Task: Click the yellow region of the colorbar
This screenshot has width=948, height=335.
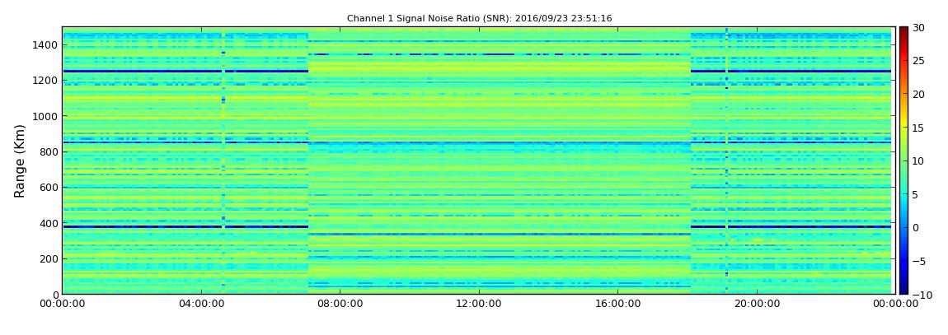Action: tap(903, 123)
